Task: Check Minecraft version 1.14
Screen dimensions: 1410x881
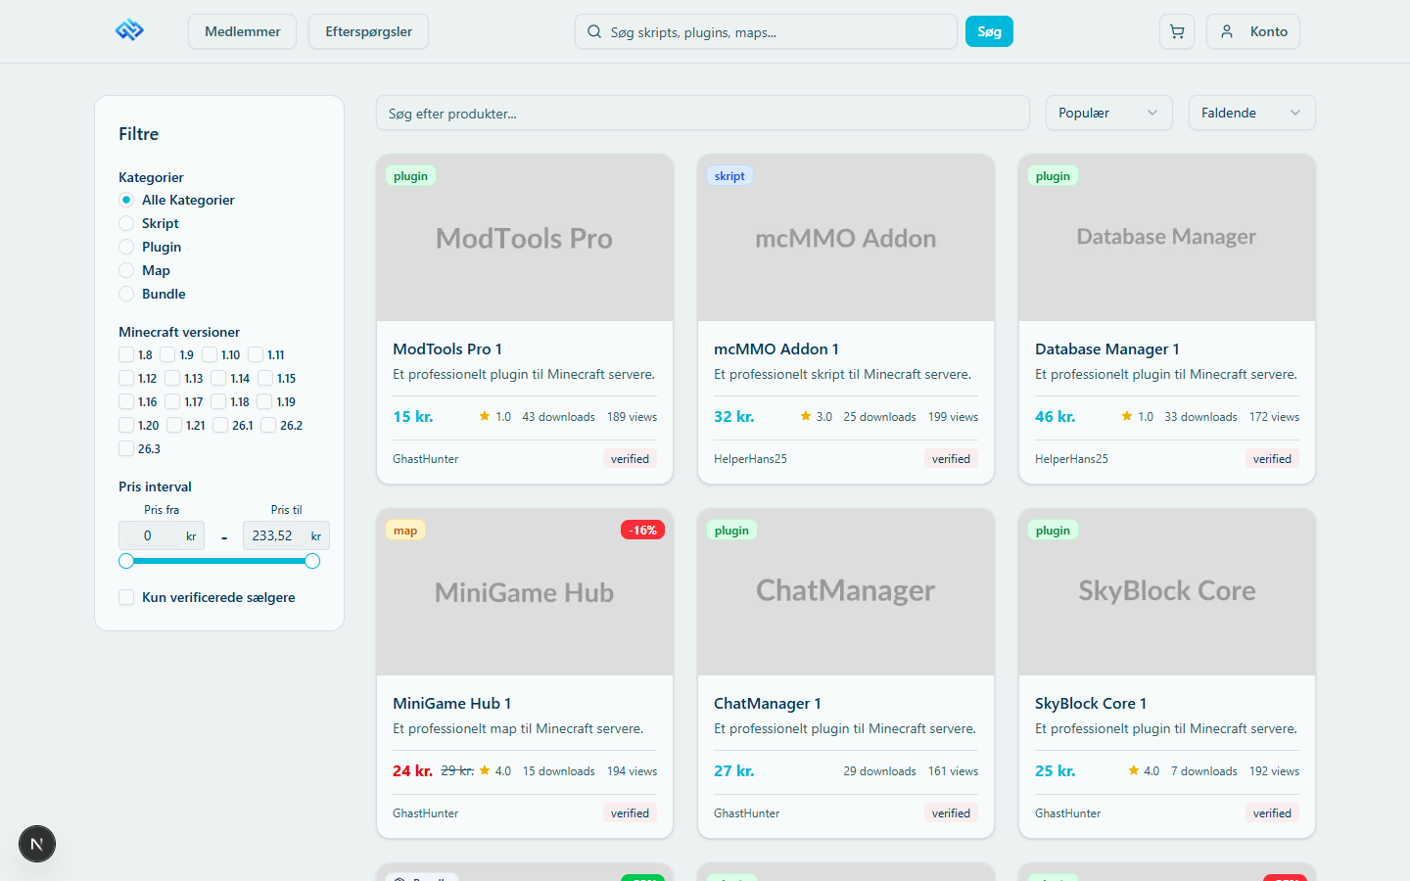Action: point(218,378)
